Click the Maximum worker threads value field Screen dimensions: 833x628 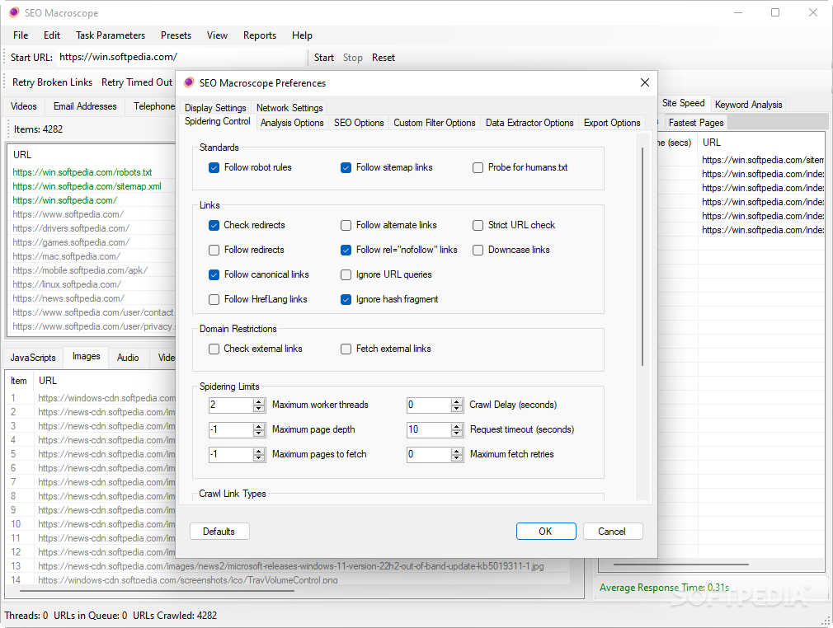tap(231, 405)
